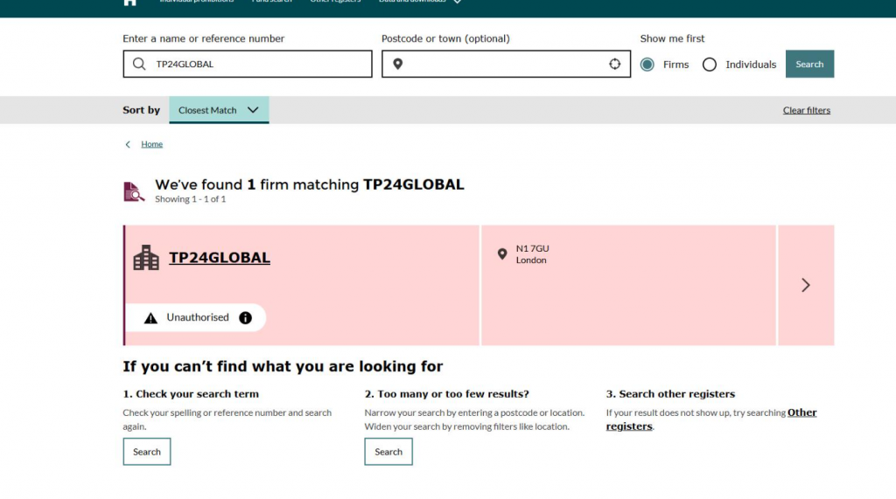Click heading 'If you can't find what you are looking for'
This screenshot has height=499, width=896.
[x=283, y=366]
